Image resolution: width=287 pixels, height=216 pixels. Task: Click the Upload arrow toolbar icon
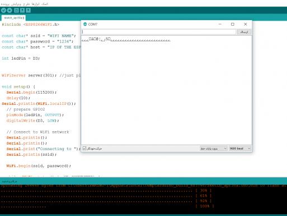10,11
